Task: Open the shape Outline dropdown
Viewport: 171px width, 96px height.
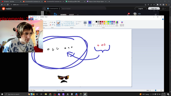Action: pos(79,22)
